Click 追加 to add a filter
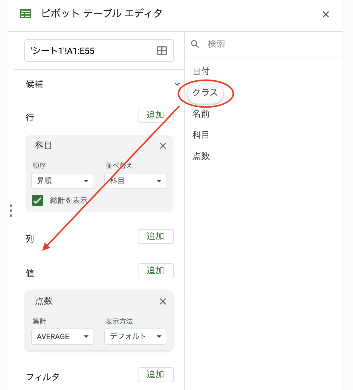Screen dimensions: 353x390 coord(156,375)
